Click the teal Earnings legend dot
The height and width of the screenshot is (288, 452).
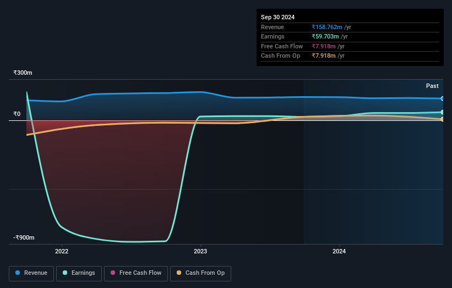65,273
